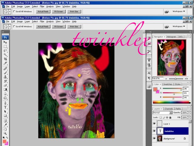This screenshot has height=146, width=194.
Task: Switch to the Channels tab
Action: 169,109
